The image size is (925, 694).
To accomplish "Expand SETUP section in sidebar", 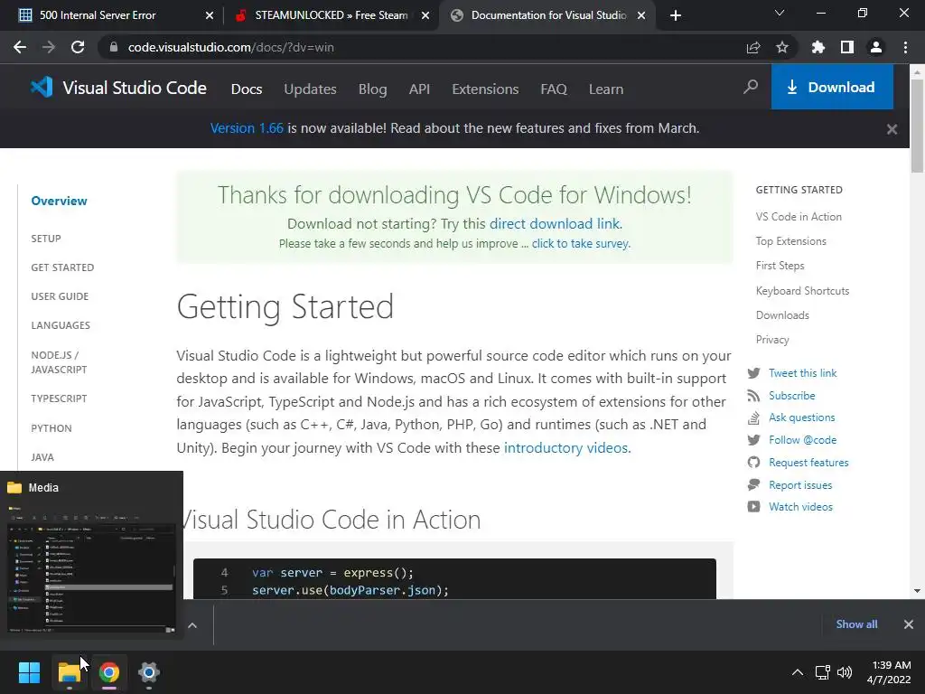I will pyautogui.click(x=46, y=239).
